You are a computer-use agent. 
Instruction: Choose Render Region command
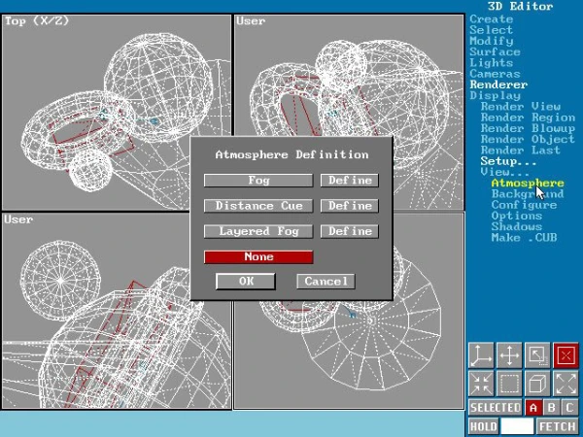coord(528,118)
